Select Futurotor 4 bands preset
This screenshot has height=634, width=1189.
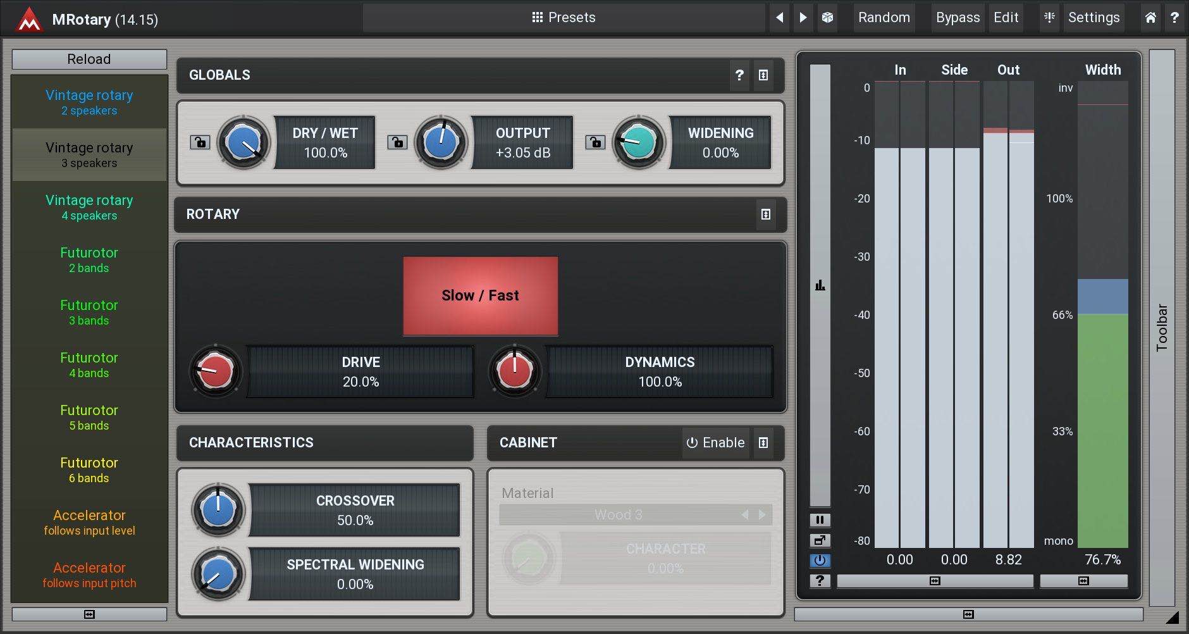[89, 365]
